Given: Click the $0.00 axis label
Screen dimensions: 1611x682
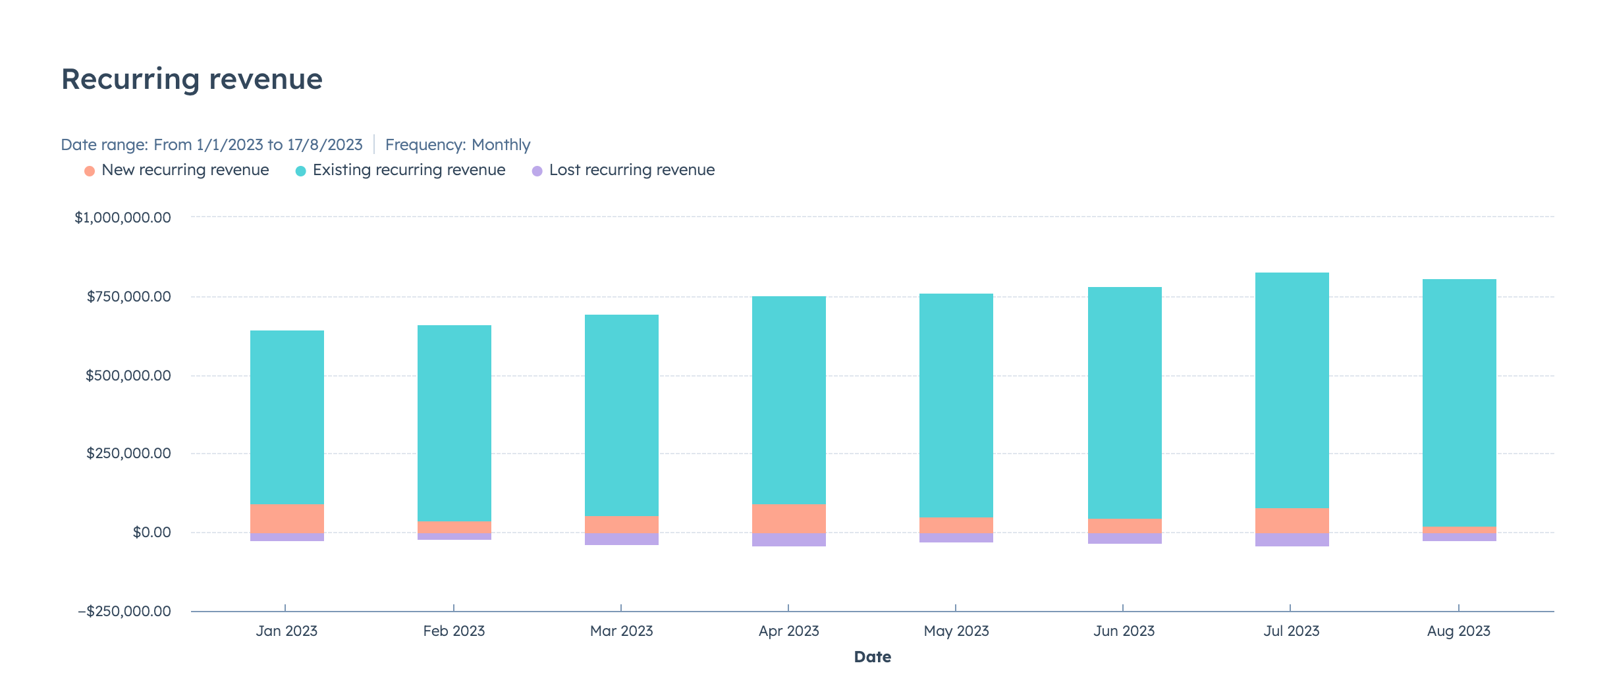Looking at the screenshot, I should coord(152,532).
